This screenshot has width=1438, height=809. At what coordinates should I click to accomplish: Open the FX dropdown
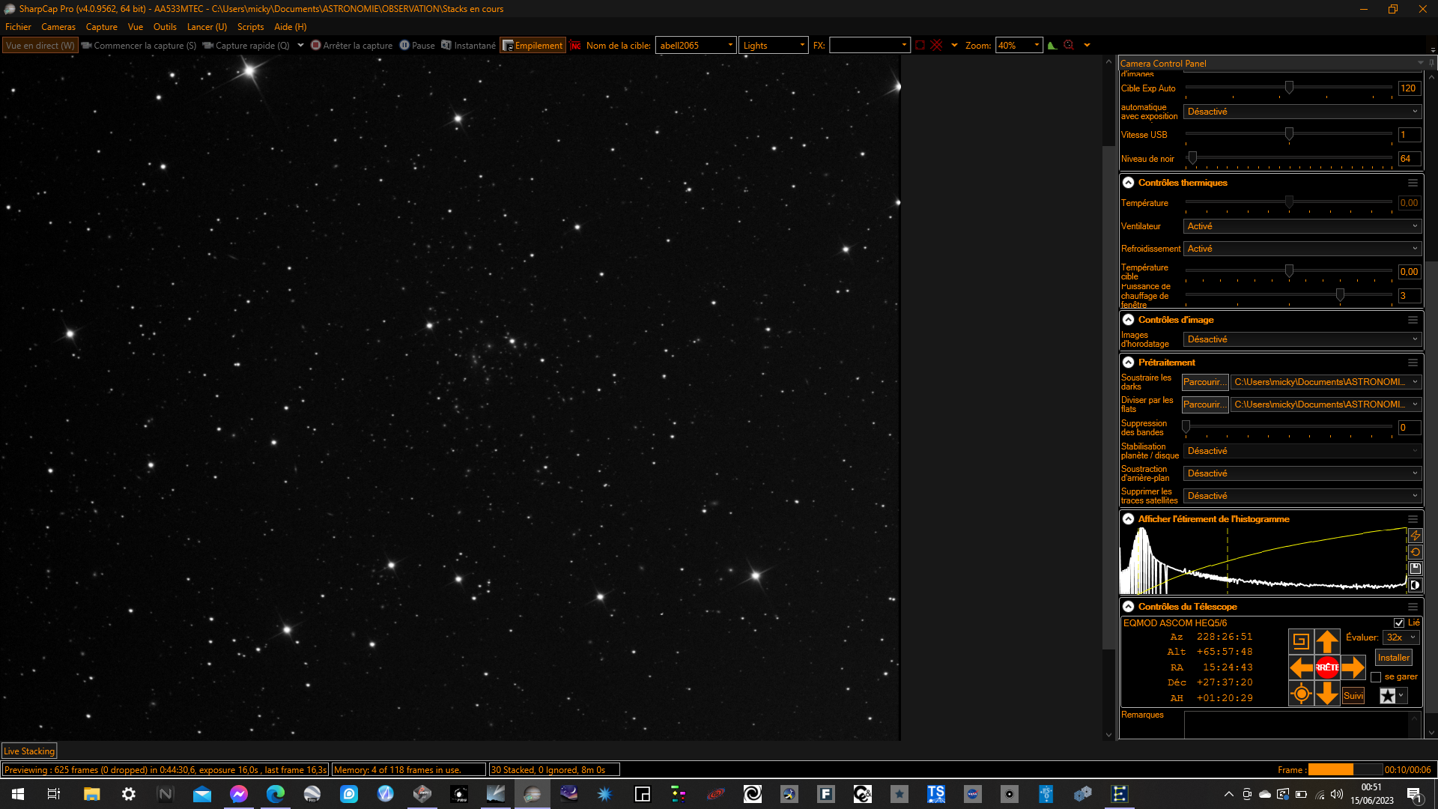click(870, 45)
